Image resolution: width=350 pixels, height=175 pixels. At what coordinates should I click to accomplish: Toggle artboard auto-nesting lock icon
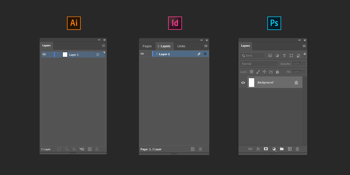coord(271,72)
